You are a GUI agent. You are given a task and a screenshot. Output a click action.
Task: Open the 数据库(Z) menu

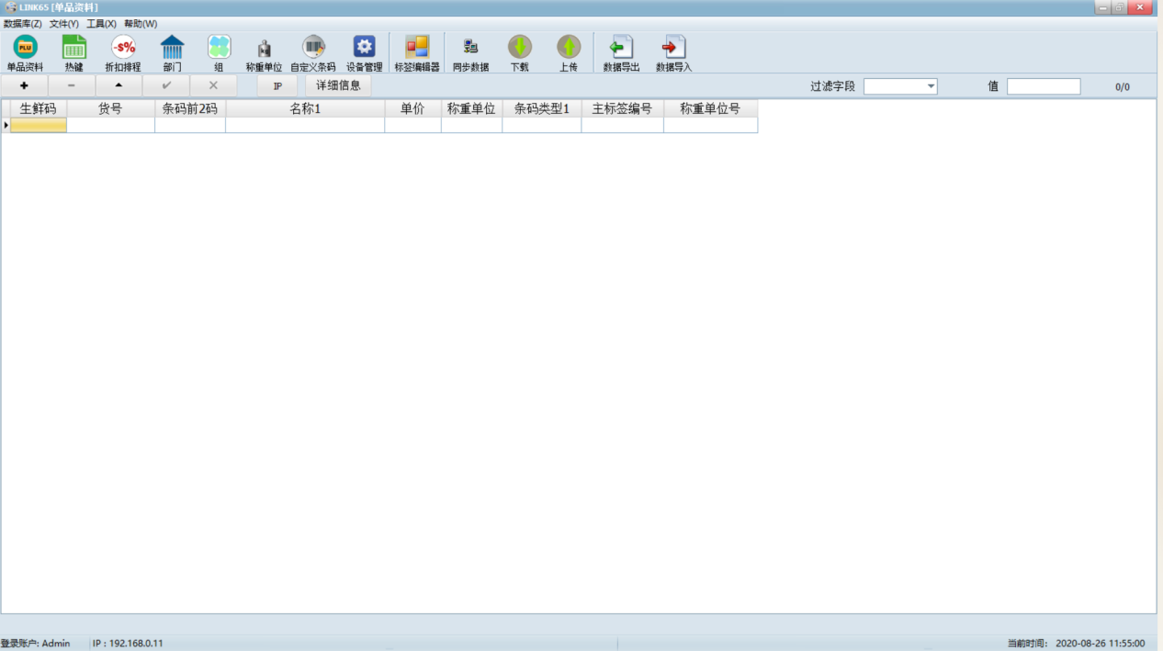22,24
